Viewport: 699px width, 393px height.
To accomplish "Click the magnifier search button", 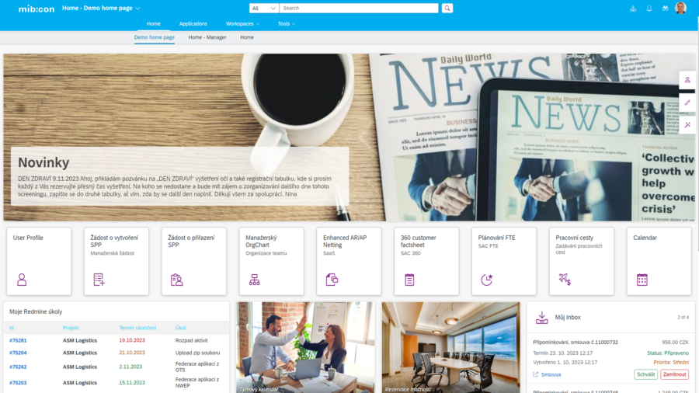I will 447,9.
